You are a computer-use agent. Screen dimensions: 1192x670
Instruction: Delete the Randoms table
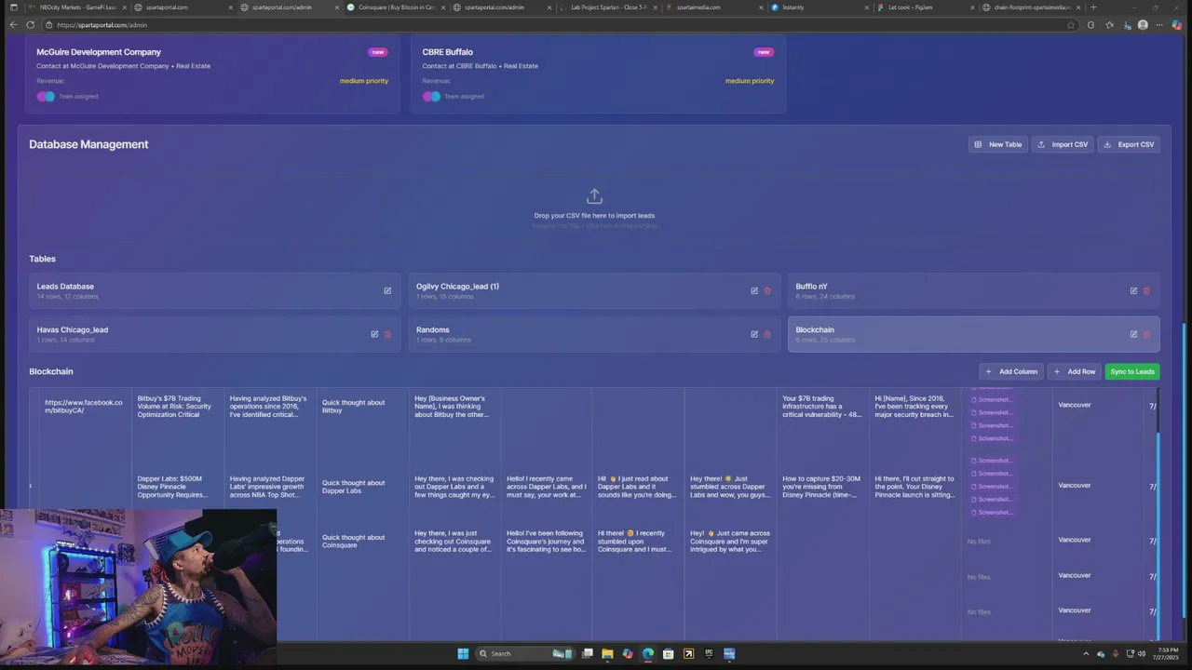point(767,334)
